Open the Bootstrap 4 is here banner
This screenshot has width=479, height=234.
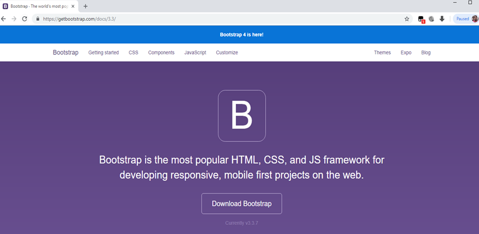click(x=241, y=35)
